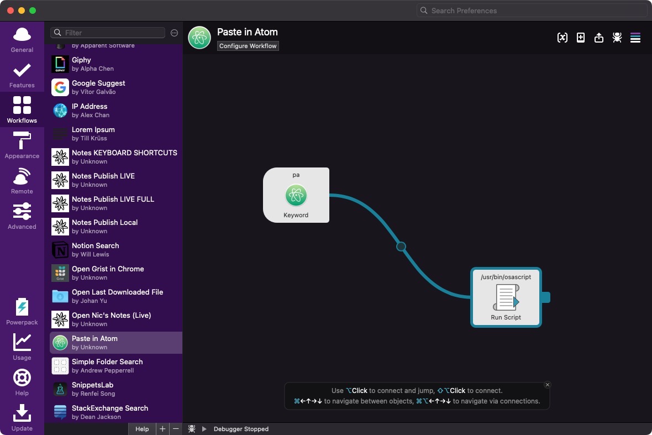Select Open Nic's Notes (Live) workflow

pos(116,319)
